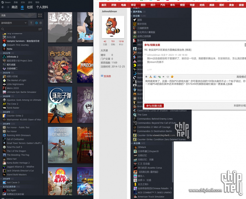Image resolution: width=246 pixels, height=199 pixels.
Task: Collapse the 2016年 group
Action: pyautogui.click(x=1, y=179)
